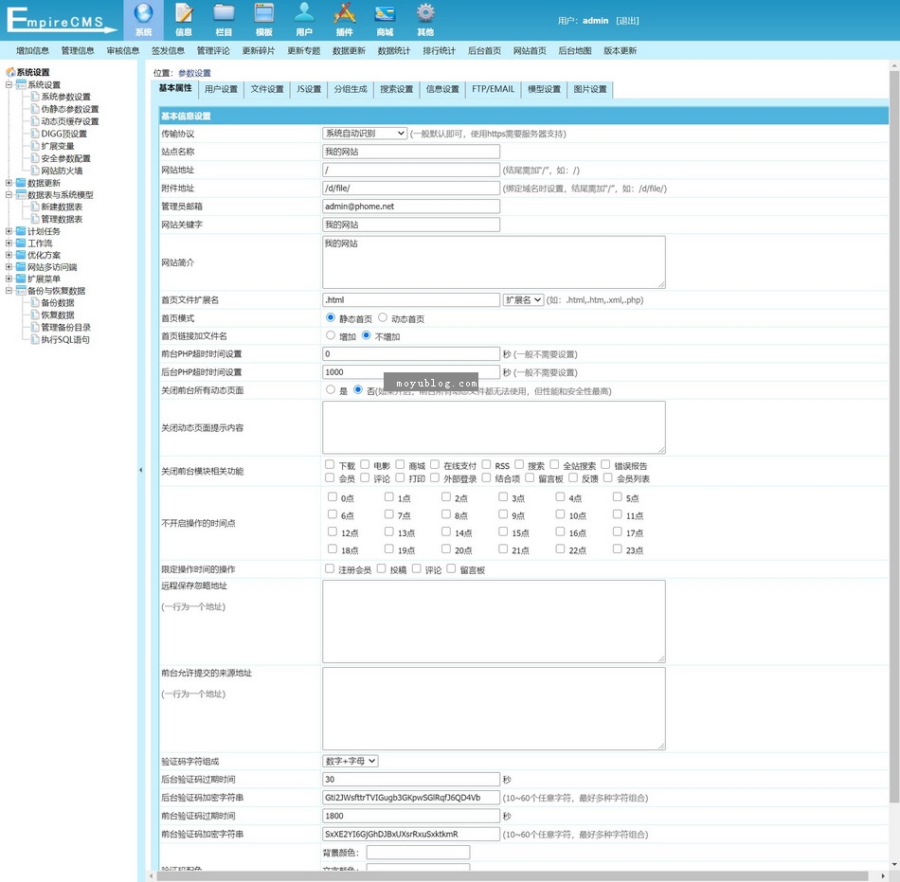Check the 23点 time checkbox
Image resolution: width=900 pixels, height=882 pixels.
pyautogui.click(x=617, y=549)
